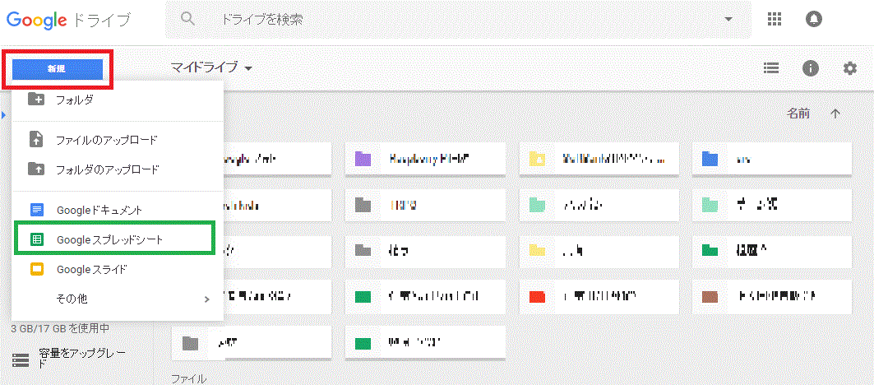Image resolution: width=874 pixels, height=385 pixels.
Task: Open the notifications bell
Action: click(814, 19)
